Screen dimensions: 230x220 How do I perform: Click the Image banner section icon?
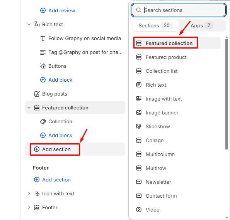point(139,113)
